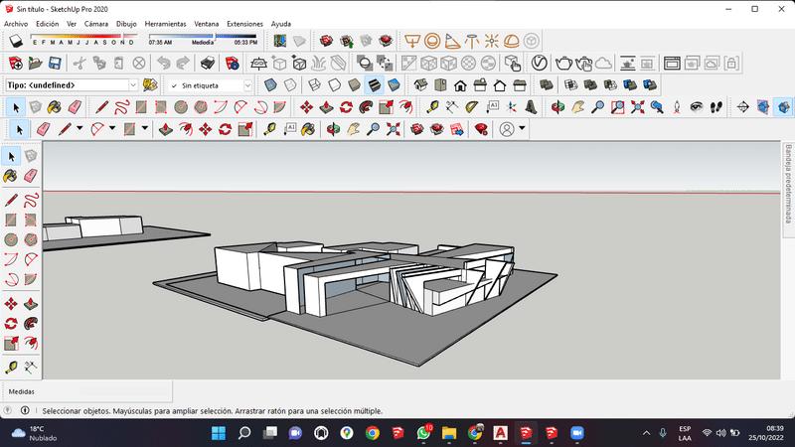Toggle the V-Ray lock camera orientation
This screenshot has height=447, width=795.
(x=731, y=64)
